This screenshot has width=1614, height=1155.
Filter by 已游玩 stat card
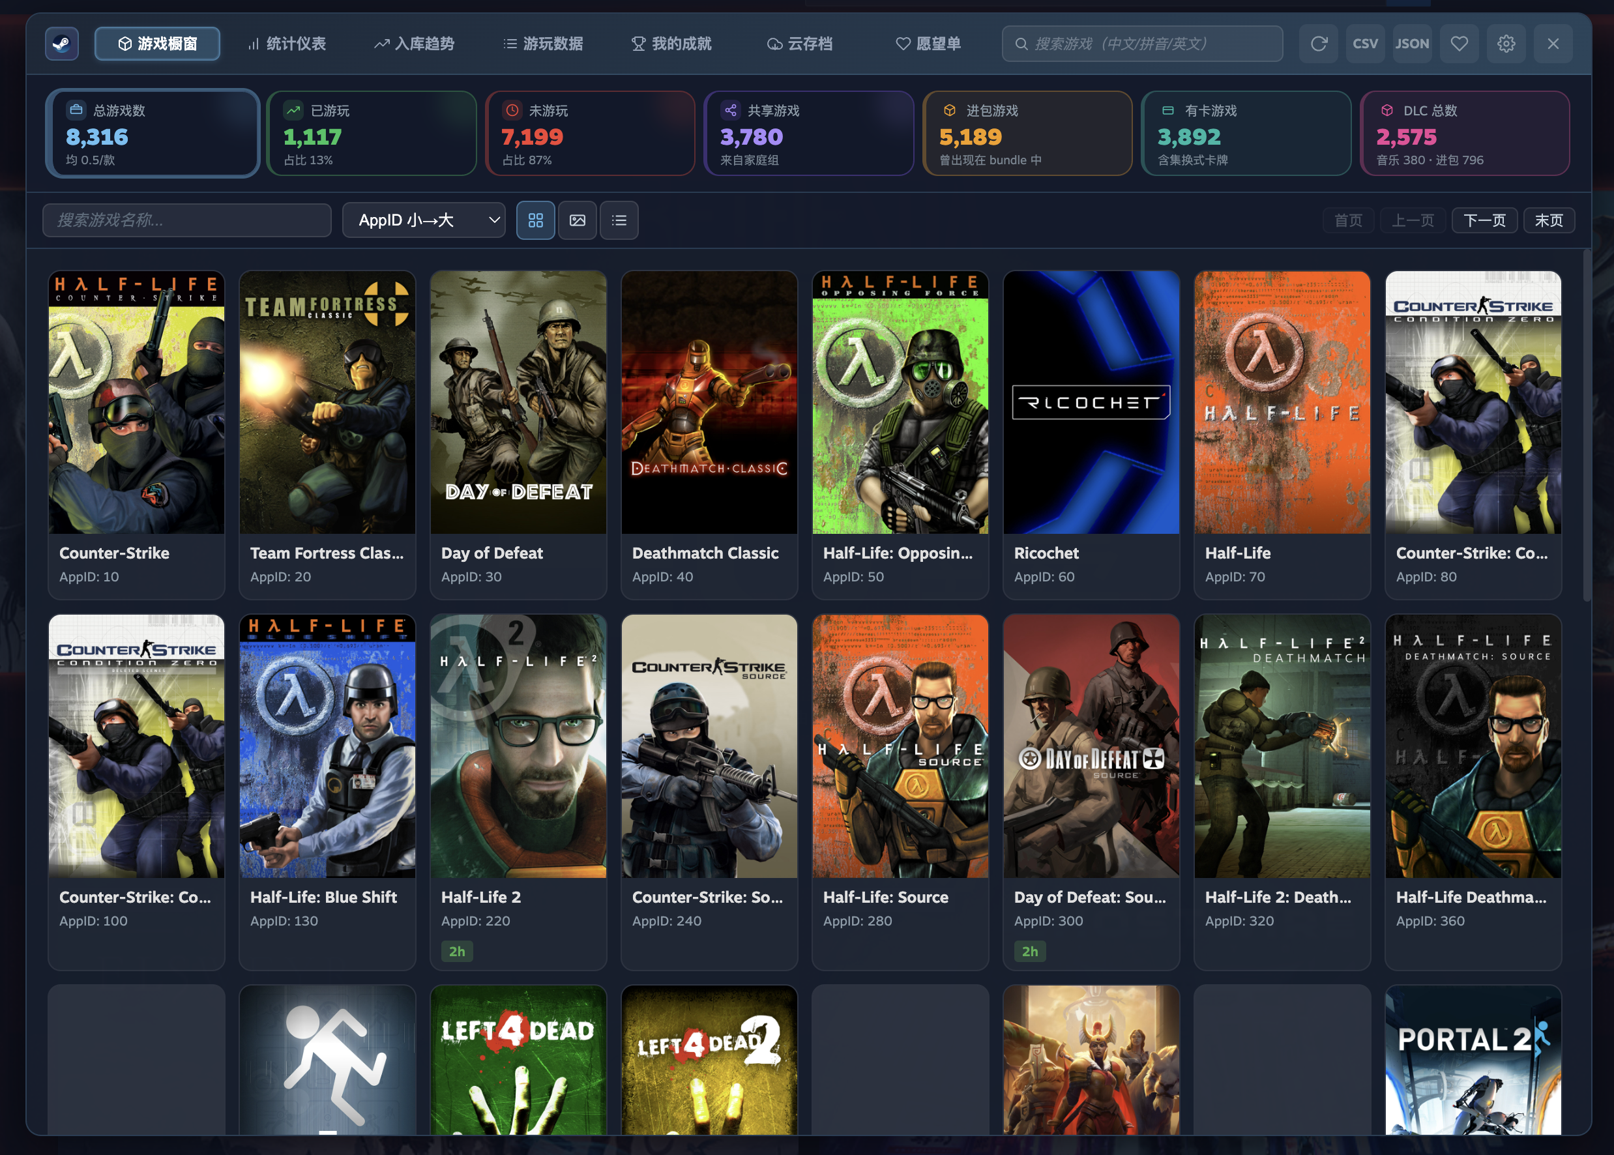pyautogui.click(x=372, y=133)
